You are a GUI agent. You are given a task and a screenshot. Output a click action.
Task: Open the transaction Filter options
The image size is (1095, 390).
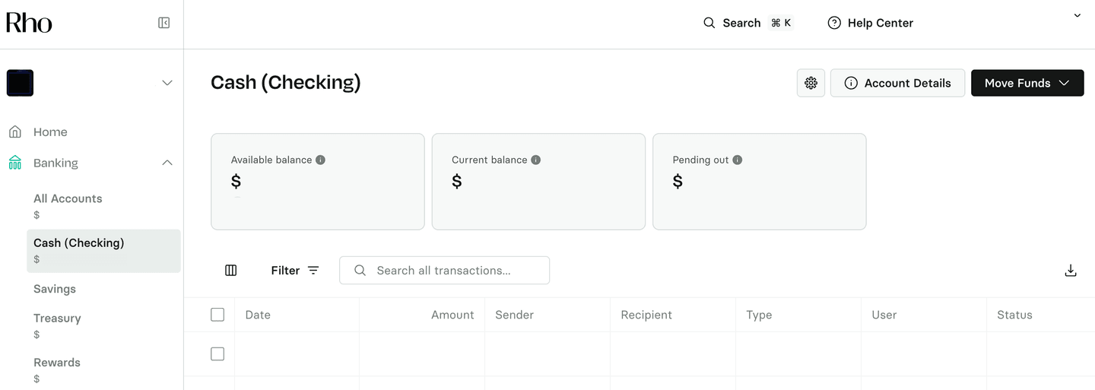coord(295,271)
